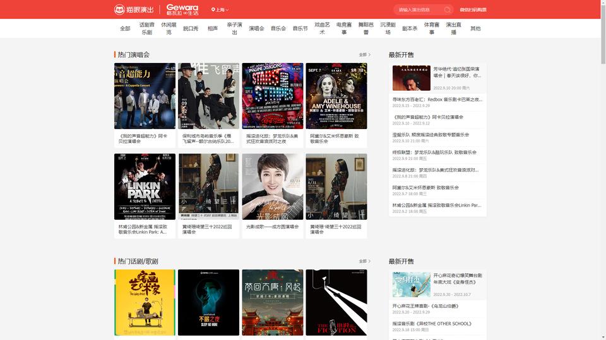The image size is (606, 340).
Task: Select the 戏曲艺术 category tab
Action: coord(322,28)
